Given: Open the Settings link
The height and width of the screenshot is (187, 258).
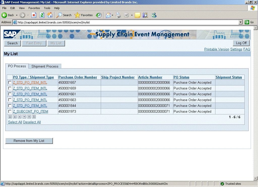Looking at the screenshot, I should [x=236, y=49].
